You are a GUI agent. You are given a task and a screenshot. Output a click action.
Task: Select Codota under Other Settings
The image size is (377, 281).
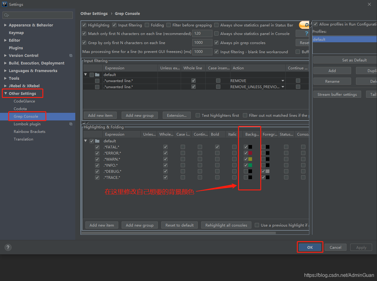coord(20,109)
